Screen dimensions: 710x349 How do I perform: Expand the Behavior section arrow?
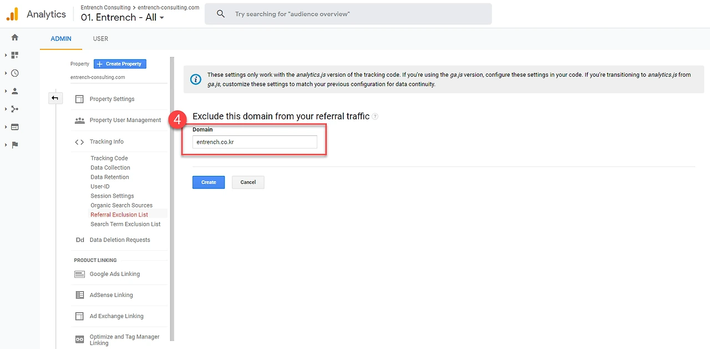(6, 127)
